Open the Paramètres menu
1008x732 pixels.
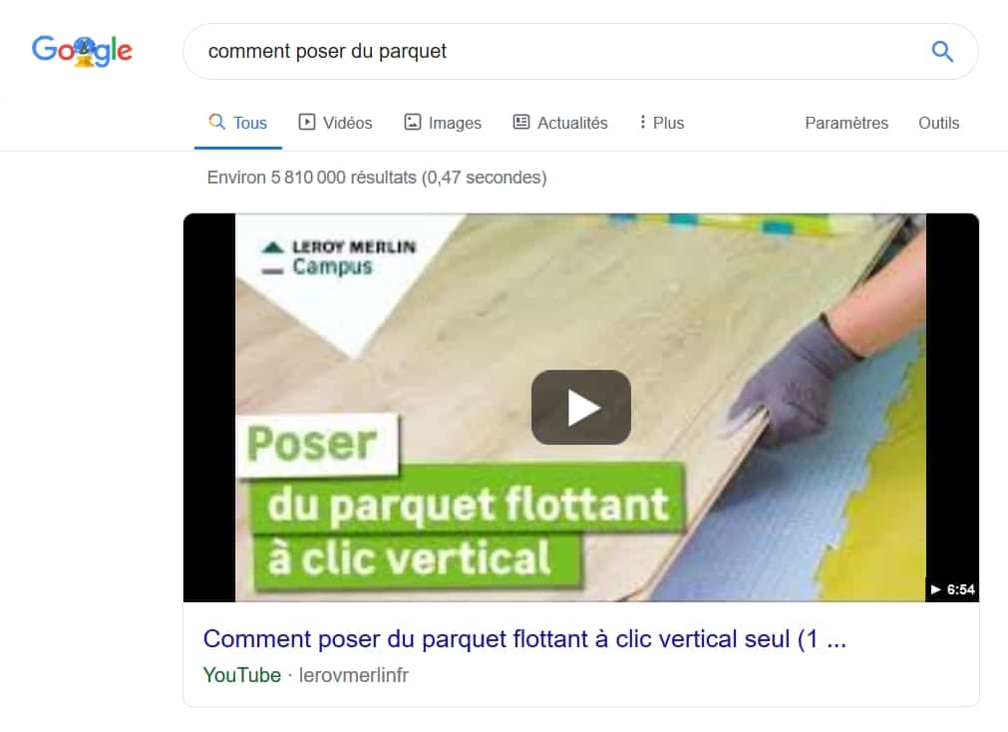pos(846,123)
